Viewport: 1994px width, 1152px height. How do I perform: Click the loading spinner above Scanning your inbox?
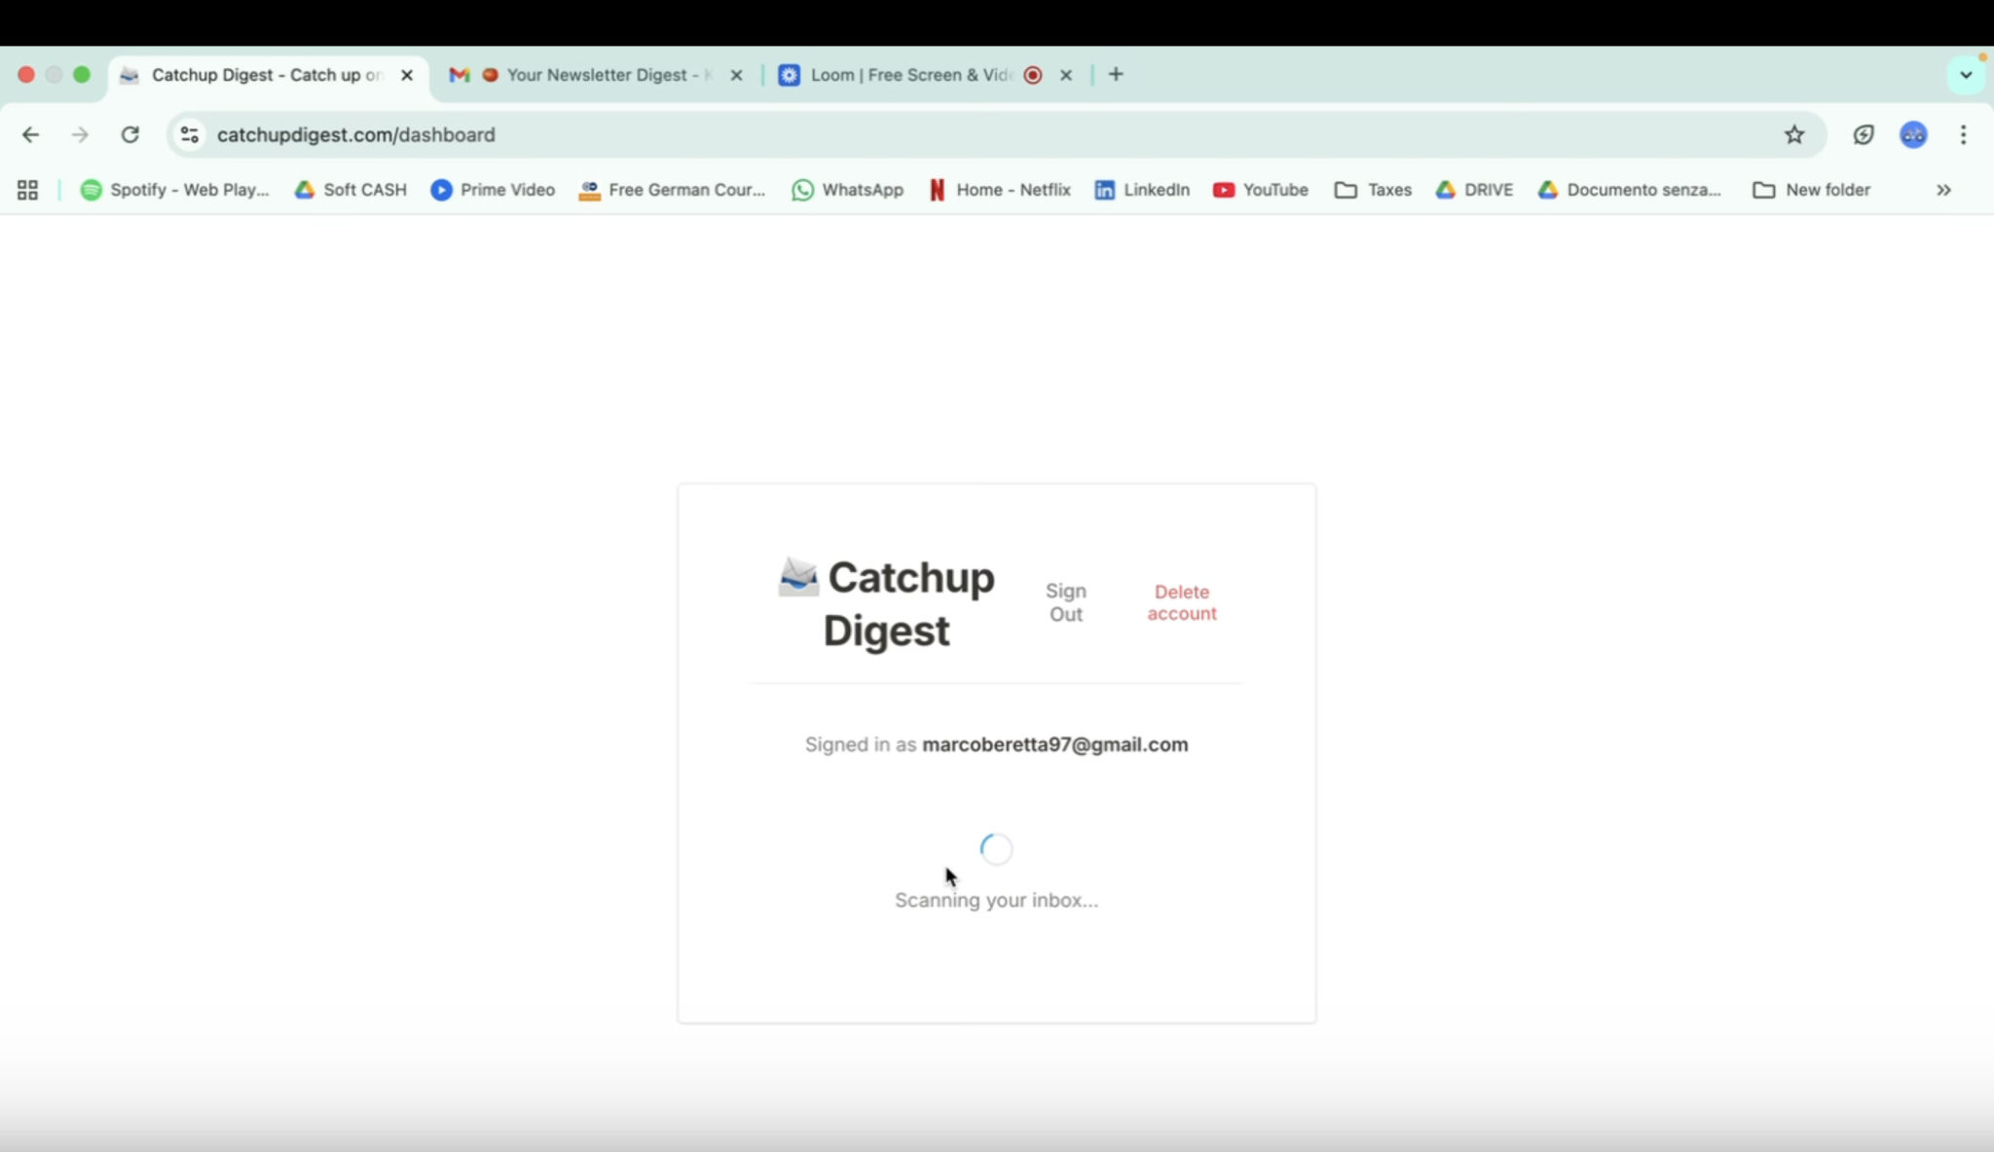coord(996,849)
